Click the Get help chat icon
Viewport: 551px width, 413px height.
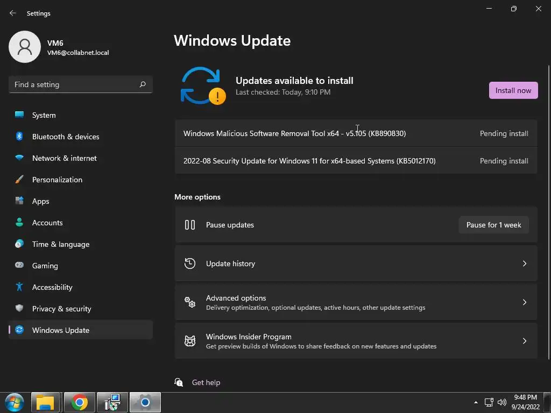pos(179,382)
